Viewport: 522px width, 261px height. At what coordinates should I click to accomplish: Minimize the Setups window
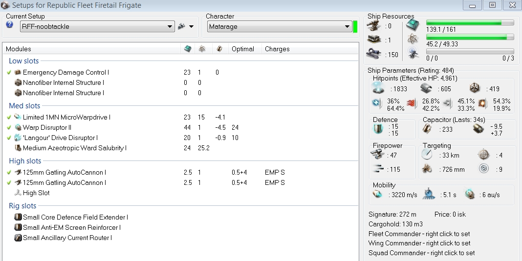point(473,5)
